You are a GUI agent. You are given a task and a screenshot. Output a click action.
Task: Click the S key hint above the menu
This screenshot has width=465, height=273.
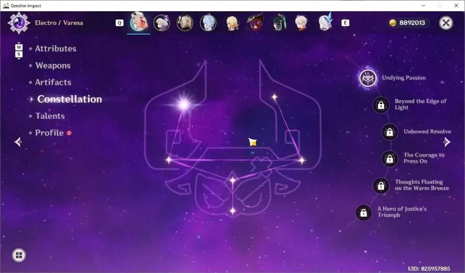(x=19, y=54)
